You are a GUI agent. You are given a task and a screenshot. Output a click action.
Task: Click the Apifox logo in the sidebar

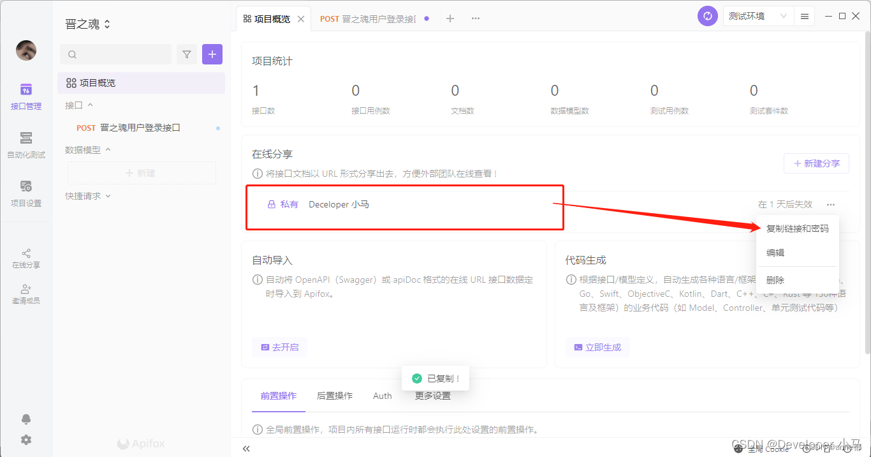[142, 444]
